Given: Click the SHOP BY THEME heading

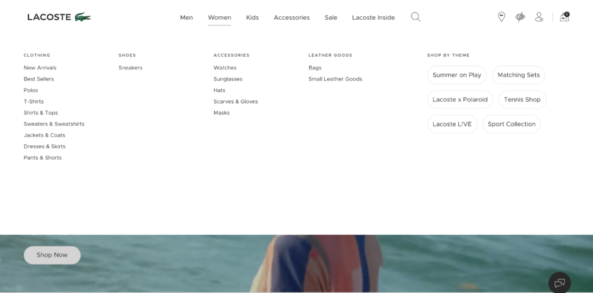Looking at the screenshot, I should pyautogui.click(x=448, y=55).
